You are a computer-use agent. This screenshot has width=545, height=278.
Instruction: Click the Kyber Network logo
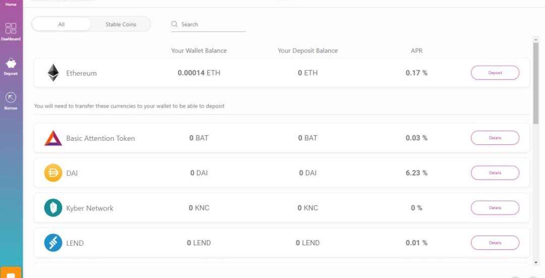tap(53, 208)
